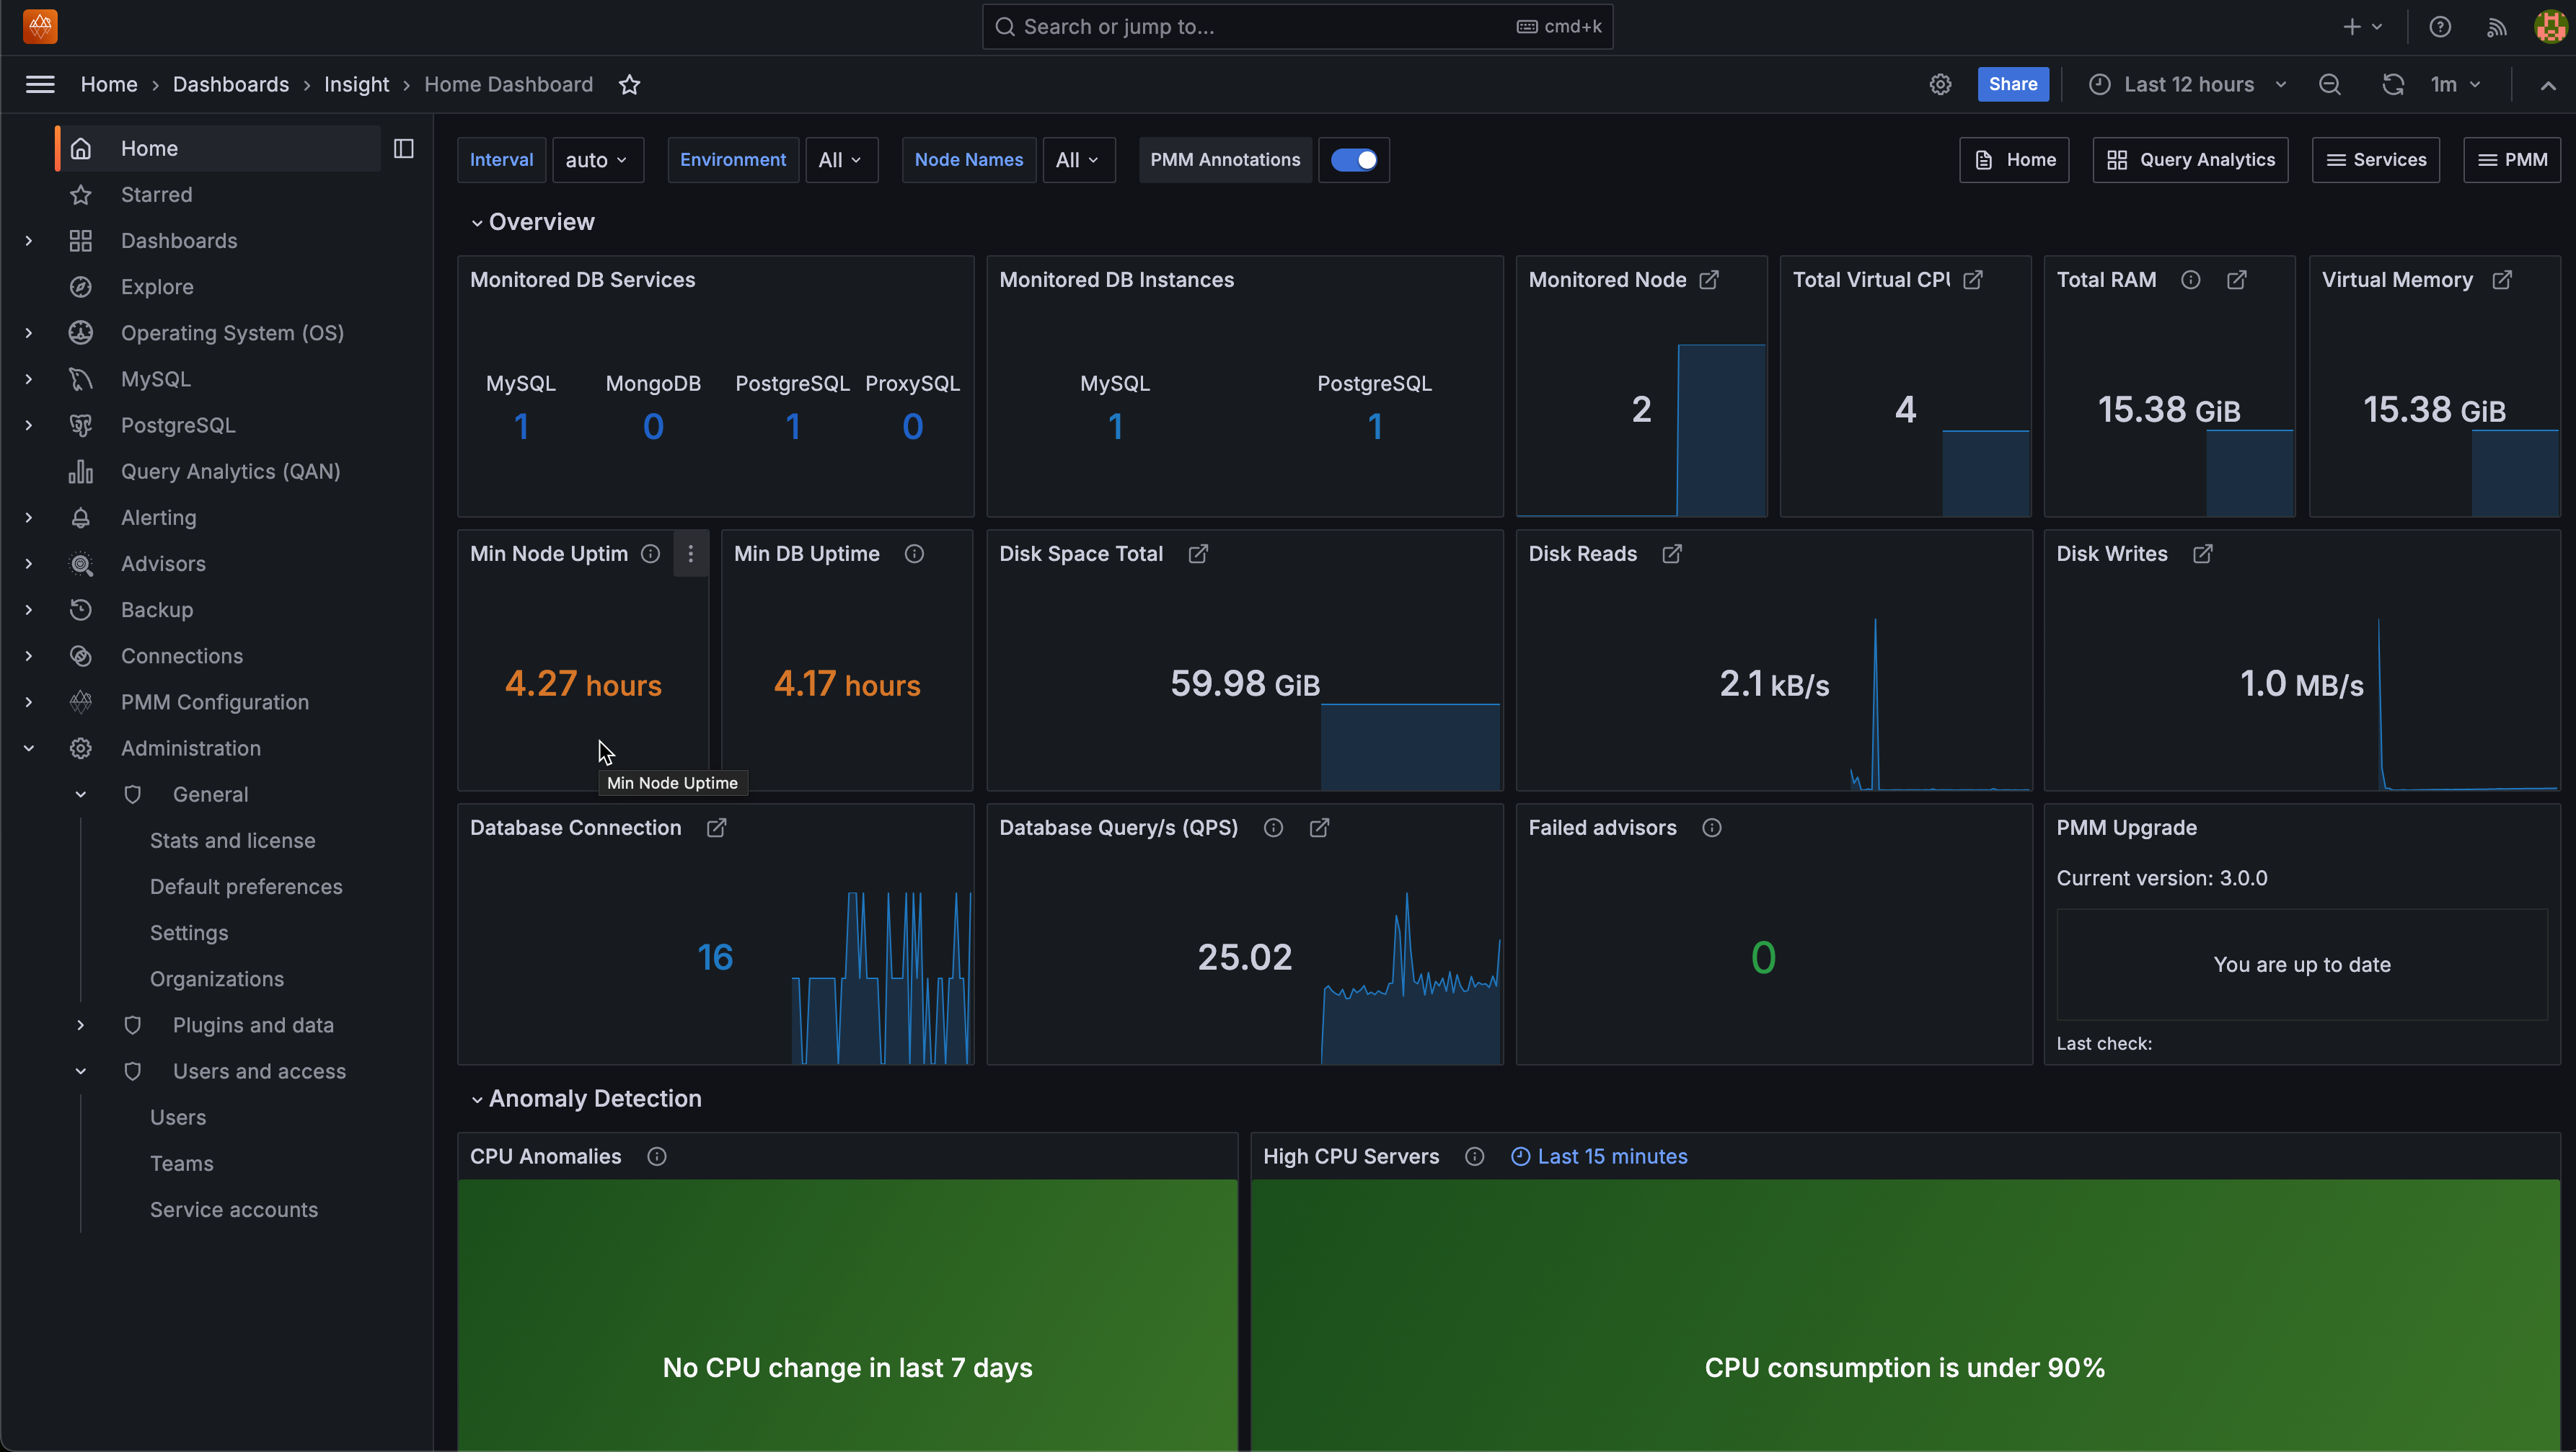Click the Insight breadcrumb item
The width and height of the screenshot is (2576, 1452).
357,84
